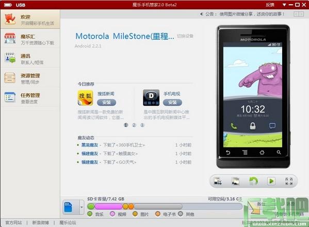This screenshot has height=227, width=309.
Task: Open the 魔乐论坛 forum link
Action: (68, 223)
